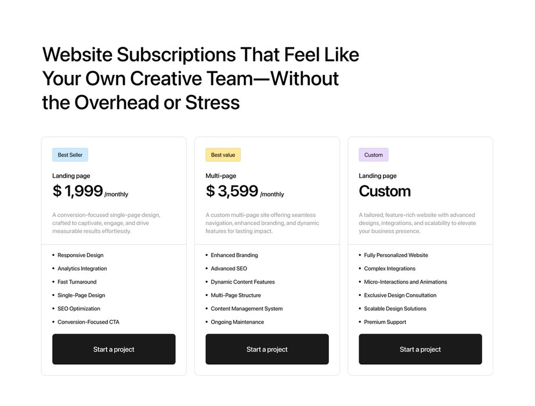Choose the Premium Support list item
Screen dimensions: 535x406
click(x=385, y=322)
